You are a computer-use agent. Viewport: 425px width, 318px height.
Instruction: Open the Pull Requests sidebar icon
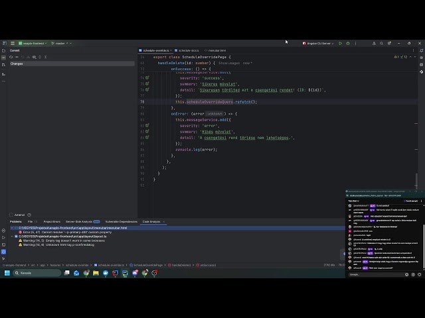coord(3,65)
